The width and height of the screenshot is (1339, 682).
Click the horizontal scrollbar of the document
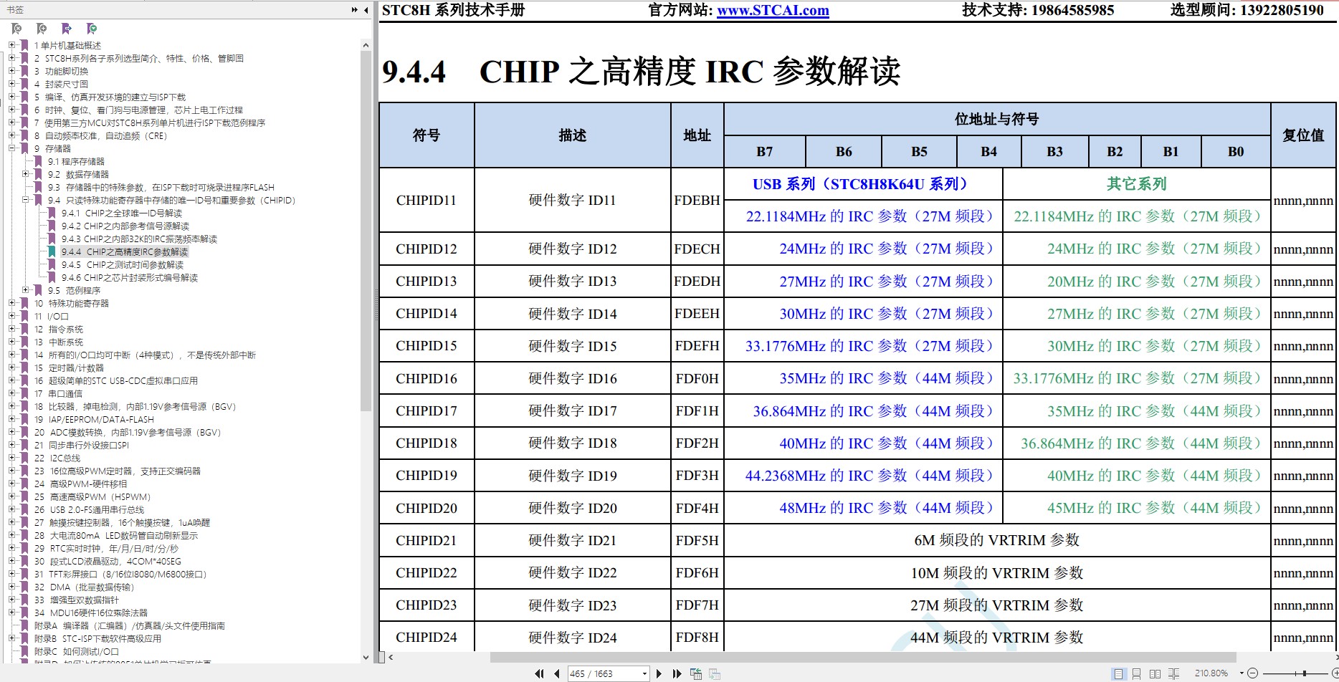[x=863, y=656]
